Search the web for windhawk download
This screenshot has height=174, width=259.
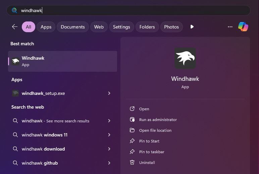click(43, 149)
